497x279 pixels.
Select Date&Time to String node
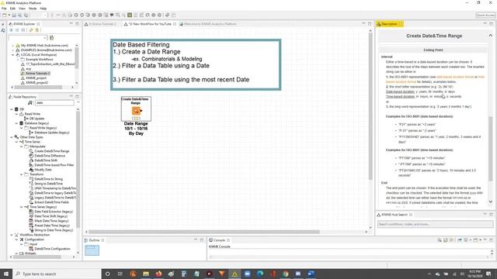(x=48, y=179)
